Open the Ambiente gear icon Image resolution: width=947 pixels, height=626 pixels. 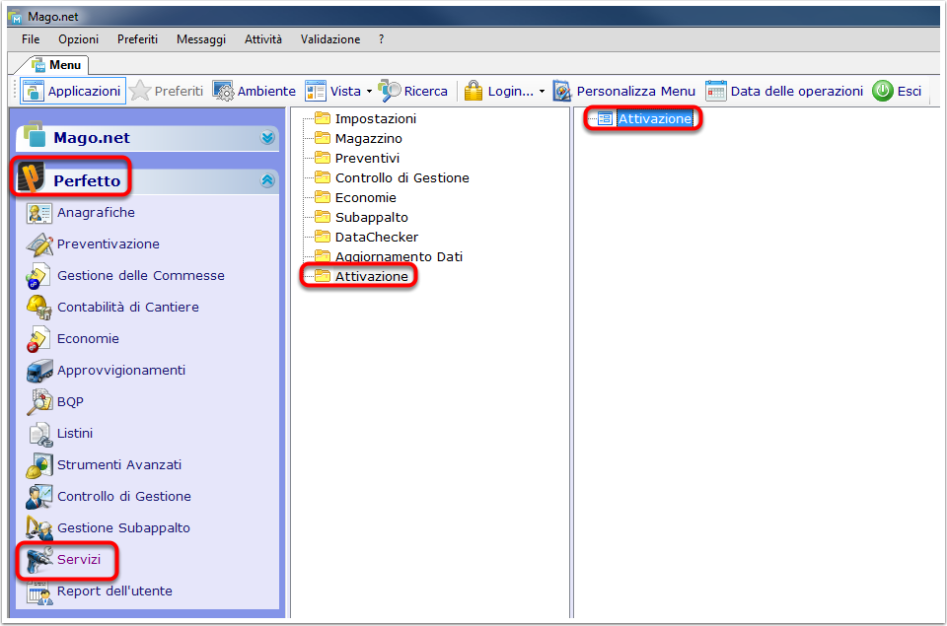click(223, 91)
